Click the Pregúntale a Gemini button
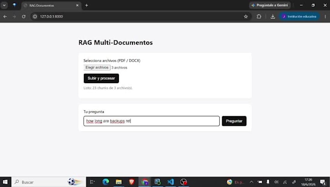 coord(270,5)
